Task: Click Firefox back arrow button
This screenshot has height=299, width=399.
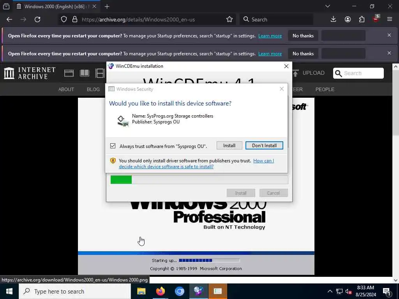Action: [9, 19]
